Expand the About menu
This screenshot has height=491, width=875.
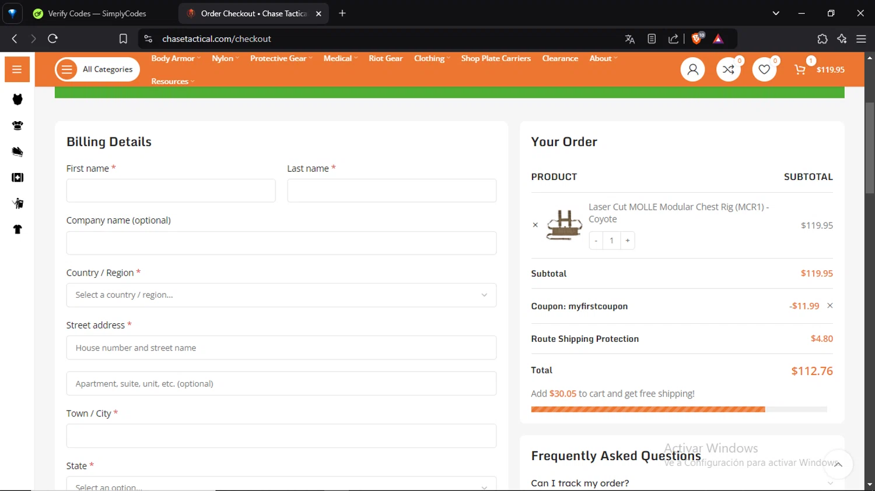(x=603, y=58)
